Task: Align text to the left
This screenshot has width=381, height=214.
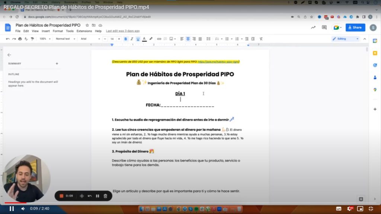Action: coord(182,39)
